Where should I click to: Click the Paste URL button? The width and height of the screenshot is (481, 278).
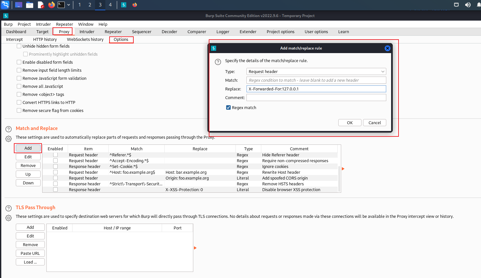30,253
